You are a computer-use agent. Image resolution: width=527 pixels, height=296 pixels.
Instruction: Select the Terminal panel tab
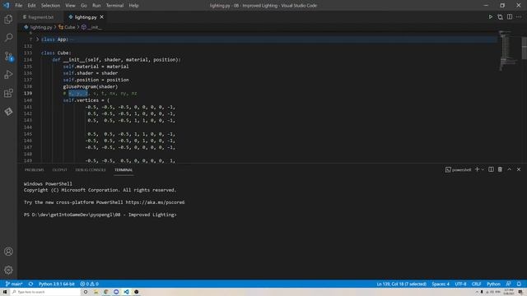click(x=124, y=170)
